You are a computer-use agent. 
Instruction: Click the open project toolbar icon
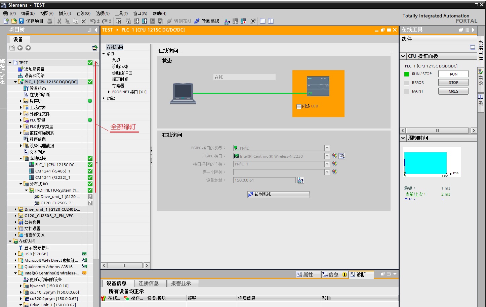tap(14, 21)
